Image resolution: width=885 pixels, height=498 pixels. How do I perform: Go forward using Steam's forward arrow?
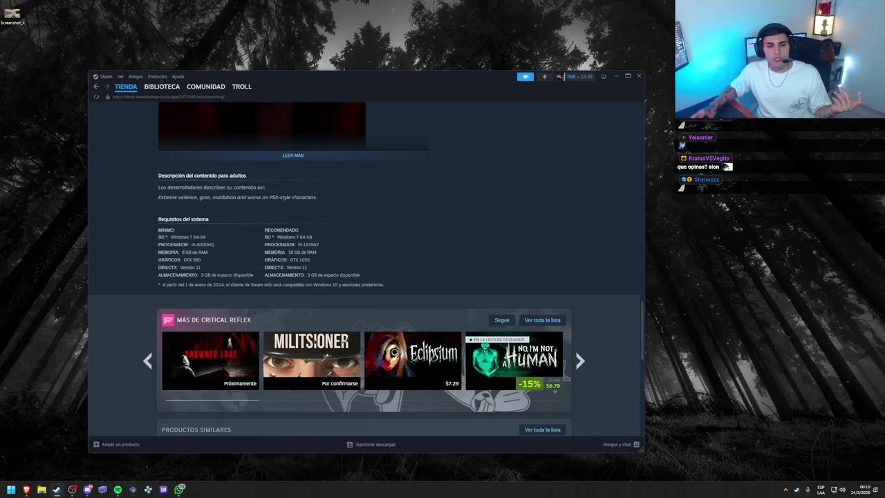click(x=107, y=86)
